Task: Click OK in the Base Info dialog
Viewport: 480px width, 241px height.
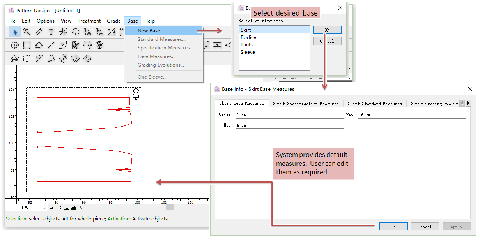Action: point(393,227)
